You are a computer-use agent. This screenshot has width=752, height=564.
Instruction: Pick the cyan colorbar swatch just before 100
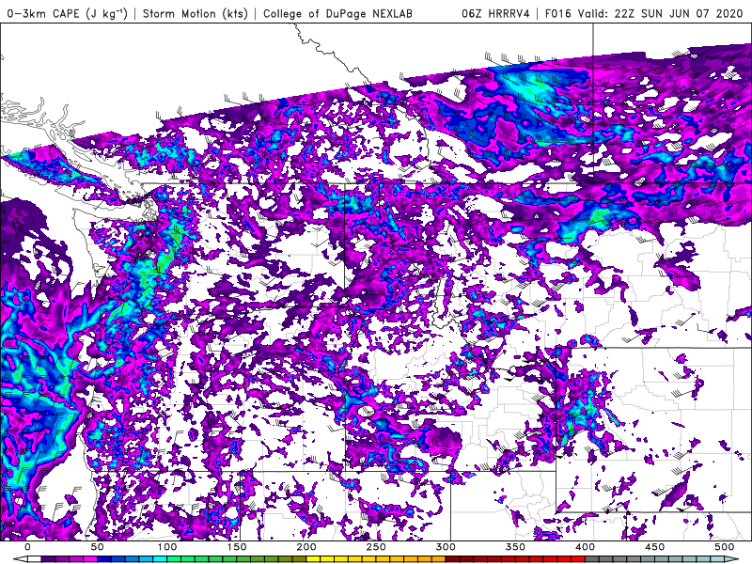(x=160, y=558)
